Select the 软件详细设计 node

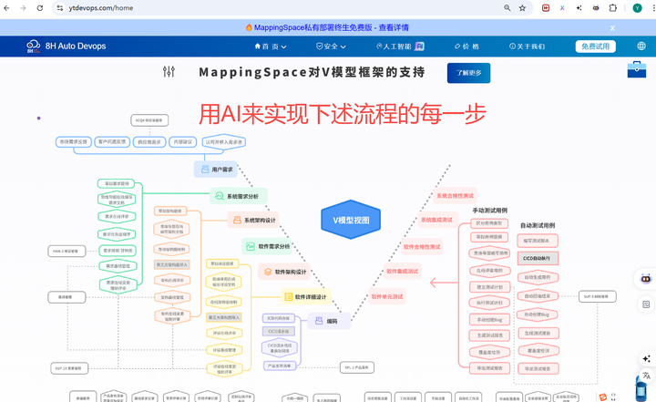pyautogui.click(x=306, y=297)
